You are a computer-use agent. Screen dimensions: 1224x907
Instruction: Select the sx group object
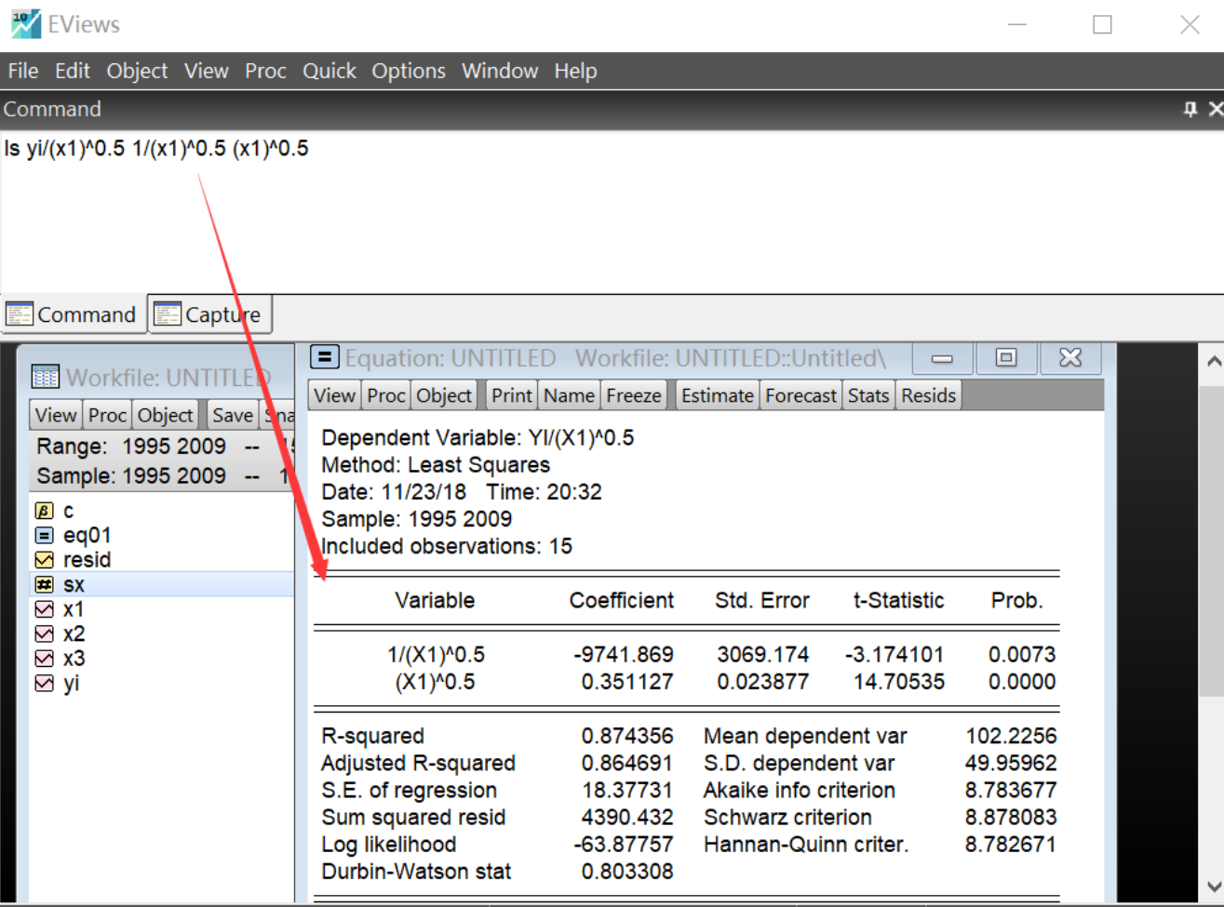(x=61, y=585)
